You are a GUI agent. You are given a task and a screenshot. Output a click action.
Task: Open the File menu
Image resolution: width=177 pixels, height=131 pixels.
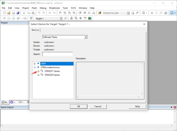(4, 8)
